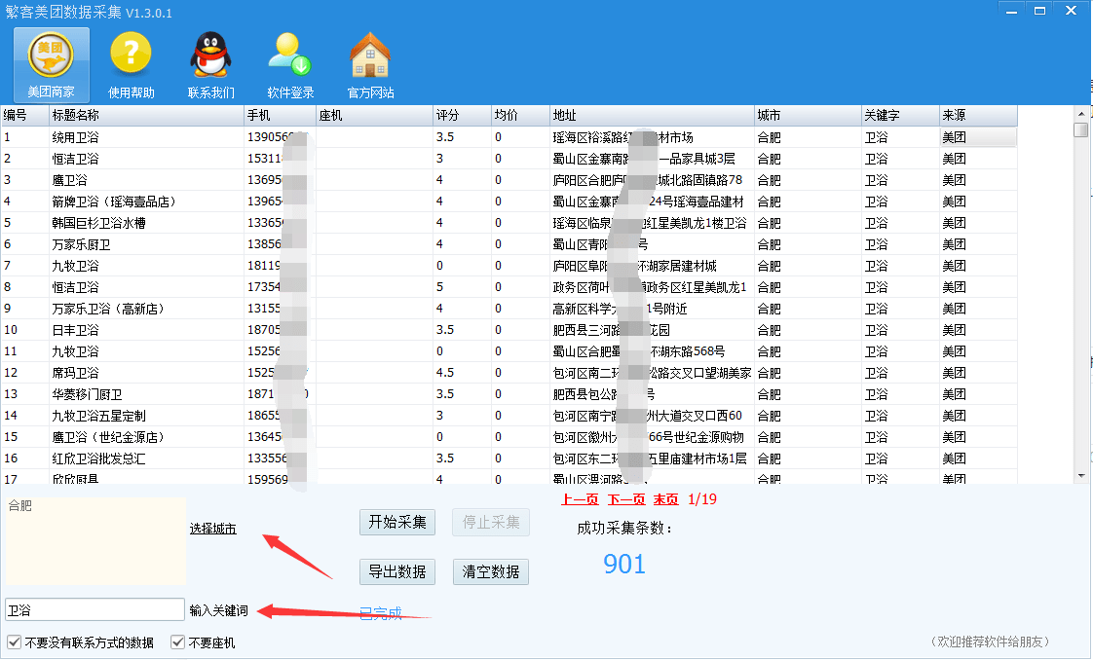The width and height of the screenshot is (1093, 660).
Task: Open 官方网站 house icon
Action: pyautogui.click(x=370, y=65)
